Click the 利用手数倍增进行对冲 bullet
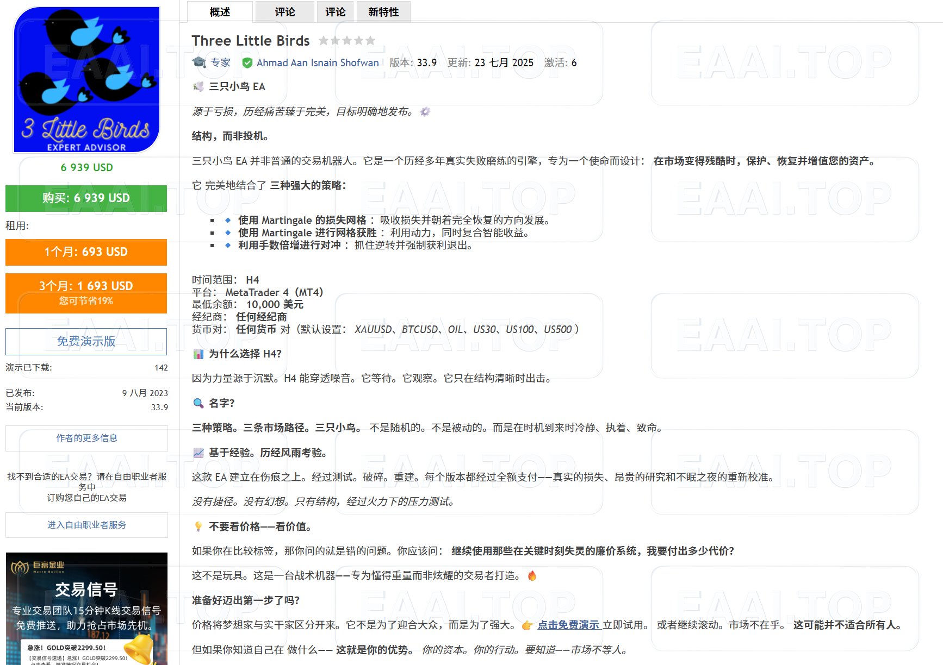The height and width of the screenshot is (665, 943). click(355, 245)
